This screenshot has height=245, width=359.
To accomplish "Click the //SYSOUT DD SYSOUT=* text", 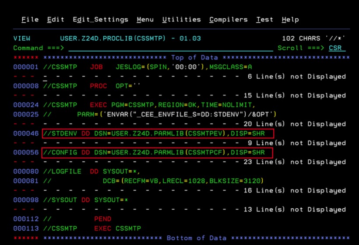I will point(85,200).
